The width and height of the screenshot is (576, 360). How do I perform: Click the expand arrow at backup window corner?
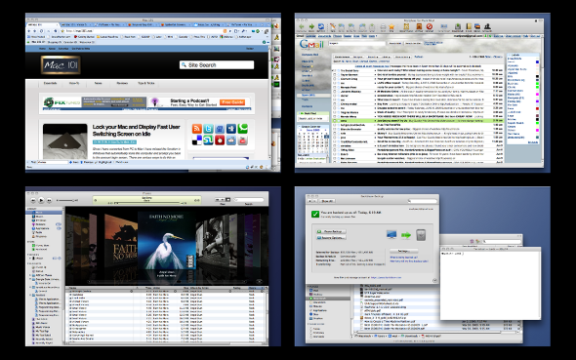tap(434, 280)
